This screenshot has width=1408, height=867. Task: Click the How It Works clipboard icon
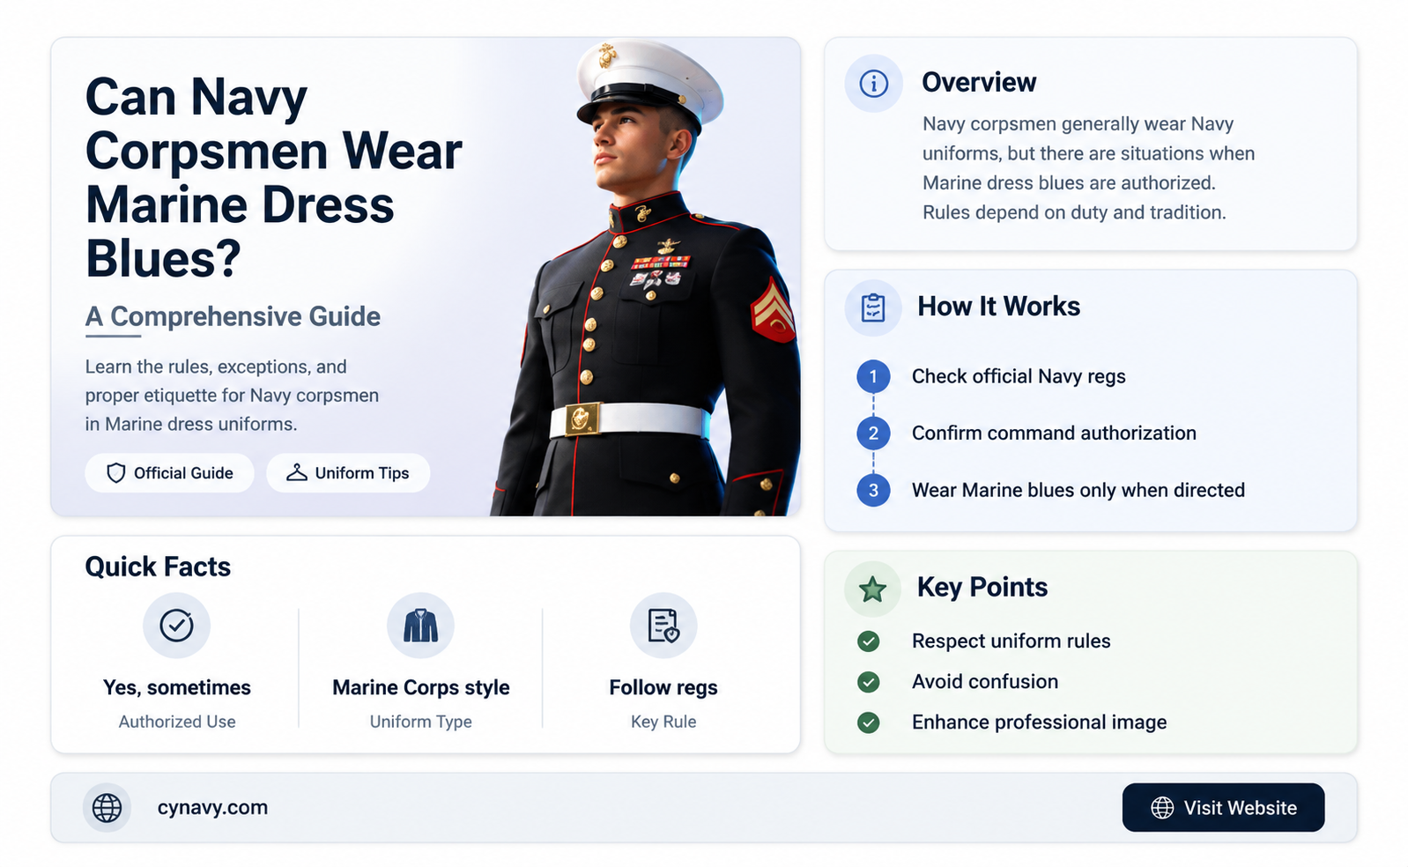pyautogui.click(x=873, y=308)
